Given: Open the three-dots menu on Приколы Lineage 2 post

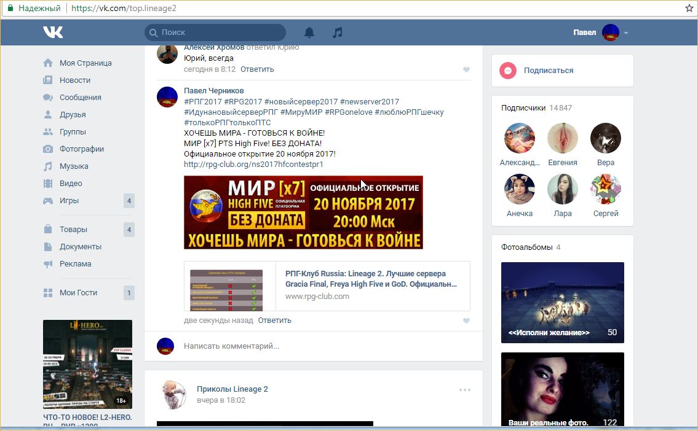Looking at the screenshot, I should tap(465, 390).
